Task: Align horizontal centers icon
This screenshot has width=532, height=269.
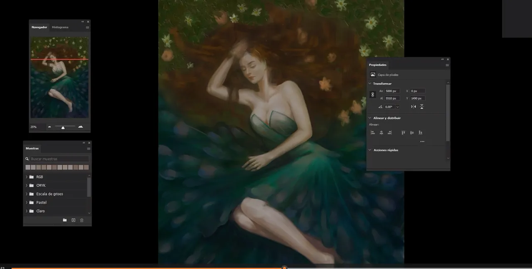Action: point(381,133)
